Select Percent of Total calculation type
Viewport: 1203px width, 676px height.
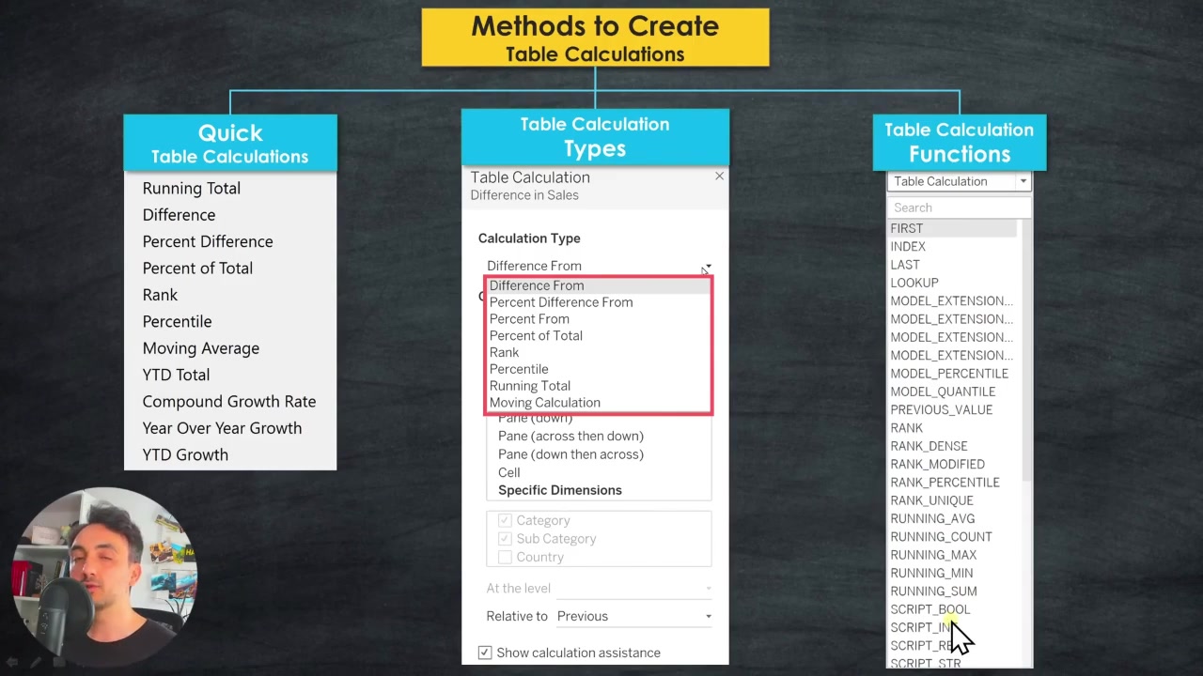click(536, 336)
